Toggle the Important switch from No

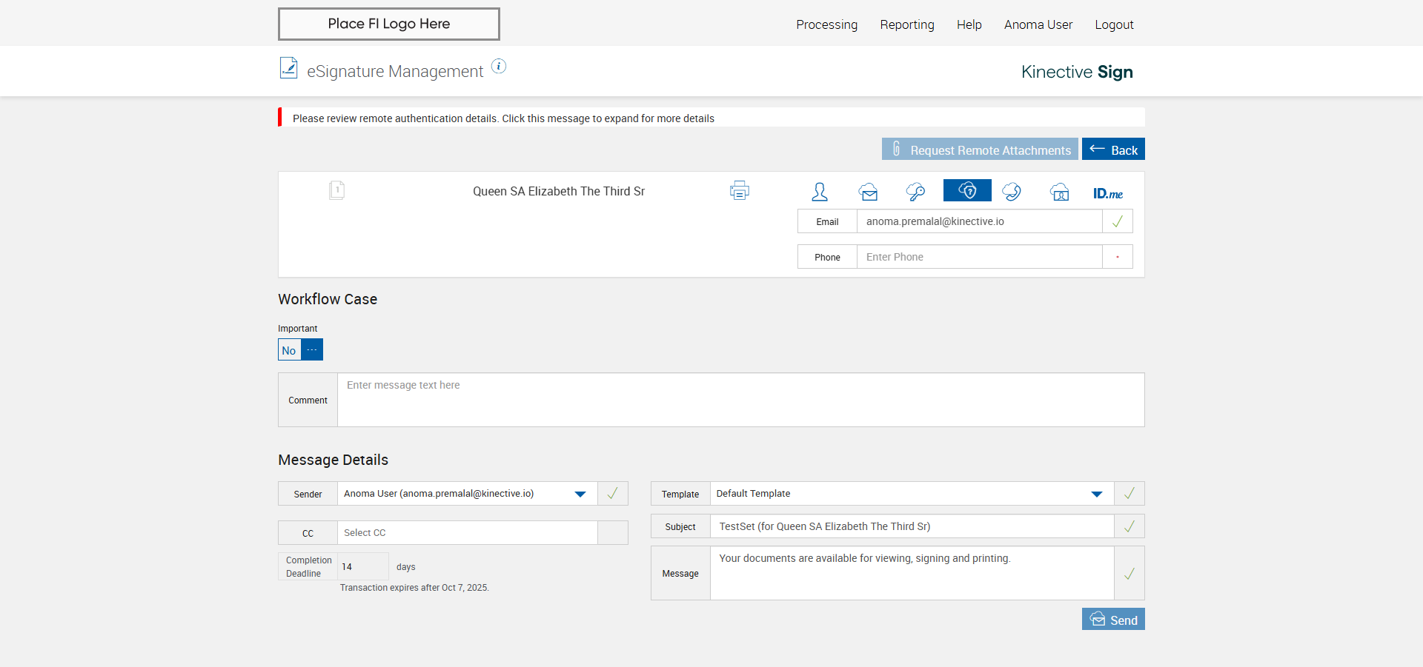click(x=300, y=350)
